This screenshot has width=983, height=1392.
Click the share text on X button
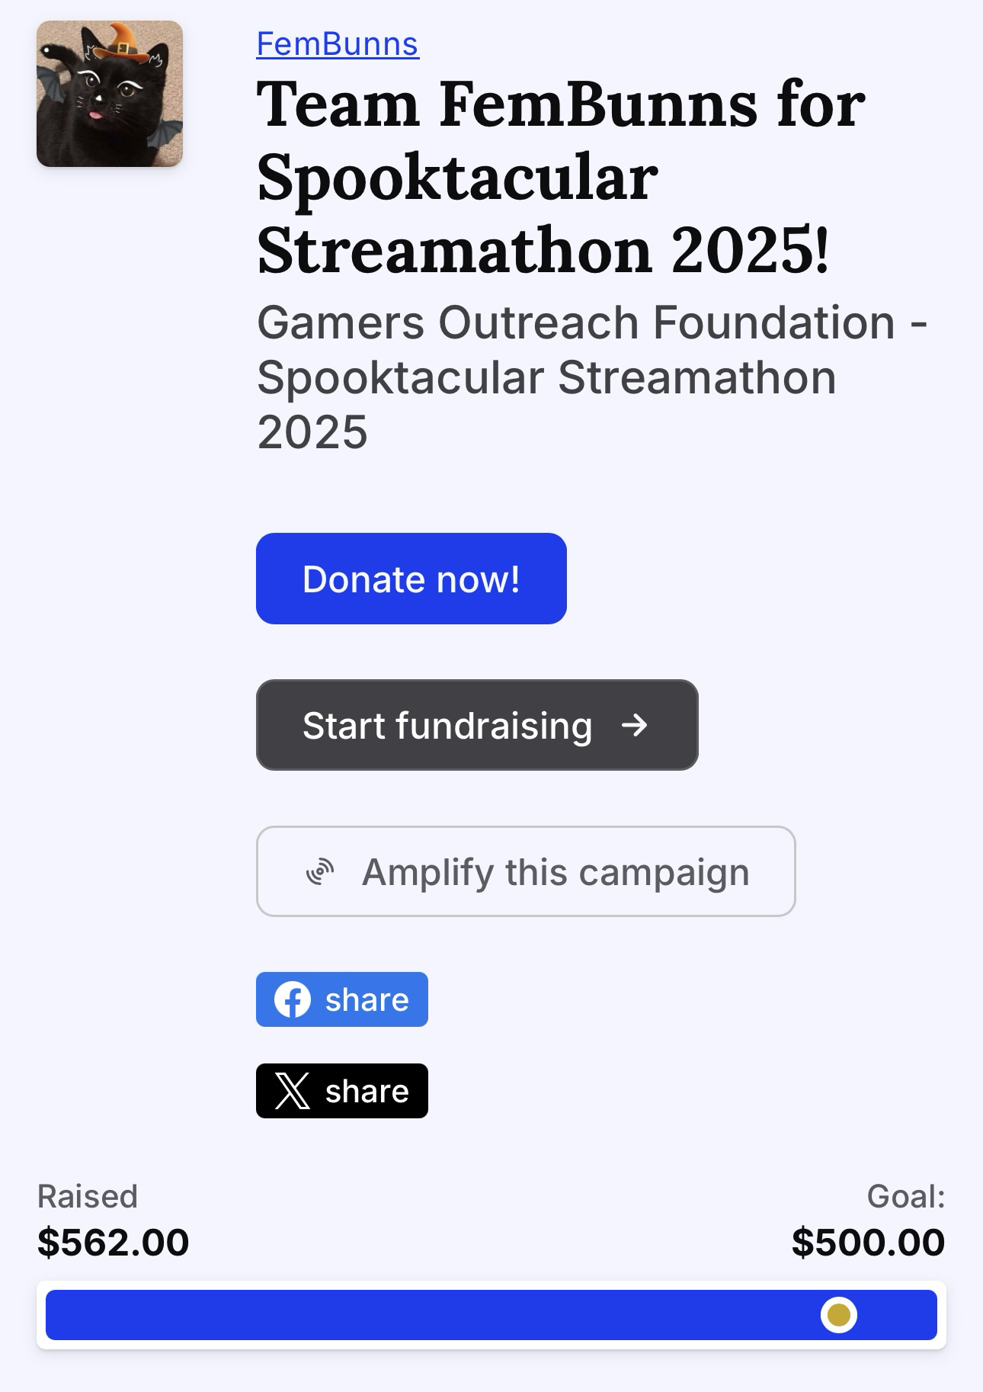pos(367,1091)
